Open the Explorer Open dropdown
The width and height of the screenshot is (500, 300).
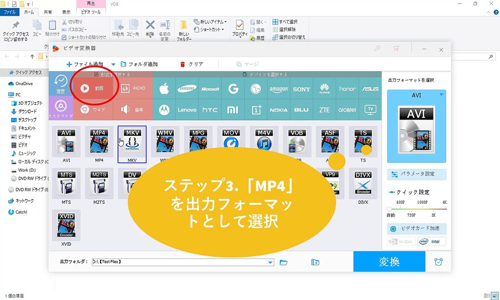(259, 22)
